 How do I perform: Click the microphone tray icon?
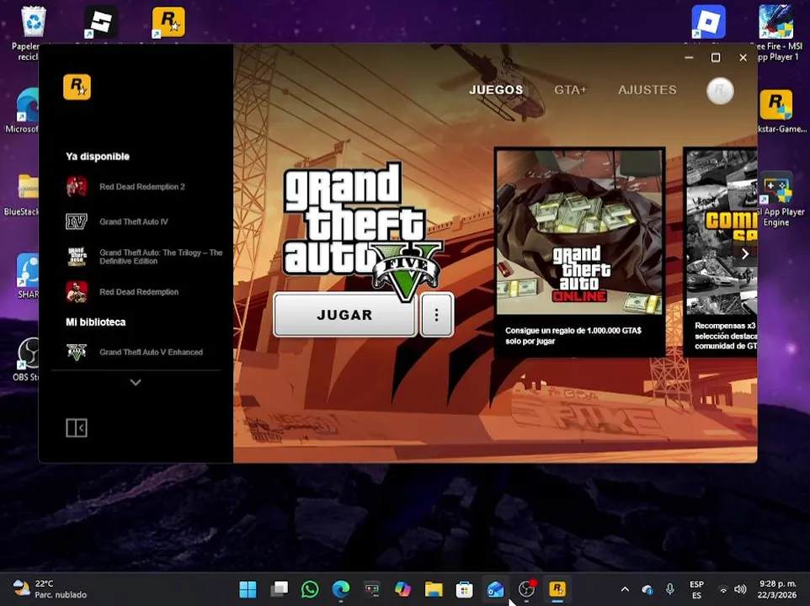pos(670,589)
